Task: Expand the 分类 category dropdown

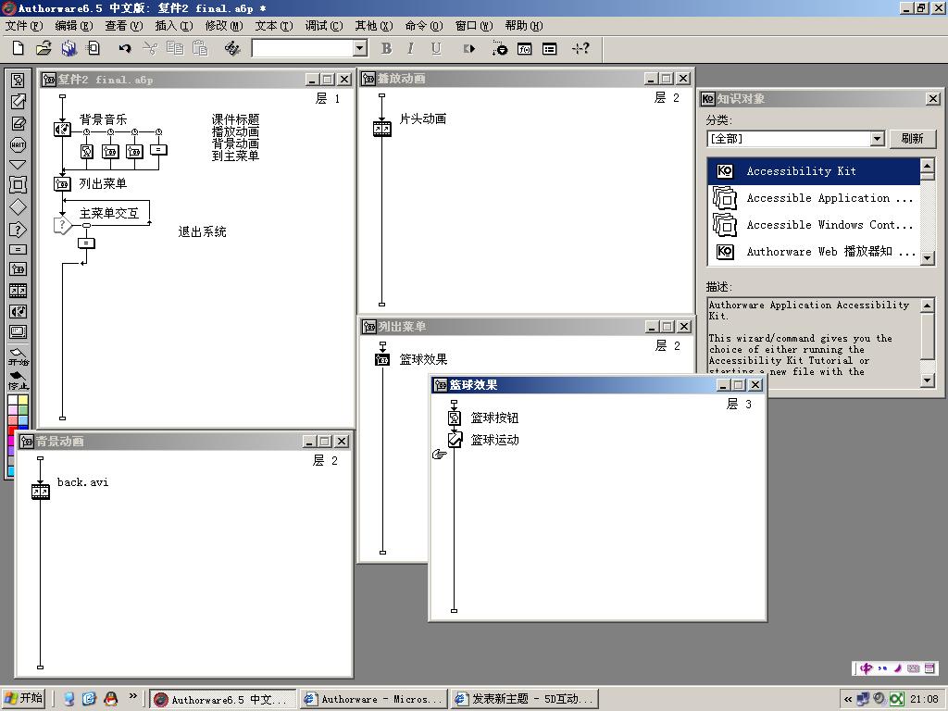Action: 878,139
